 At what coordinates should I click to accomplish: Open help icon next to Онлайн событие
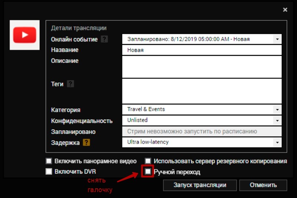pos(104,39)
